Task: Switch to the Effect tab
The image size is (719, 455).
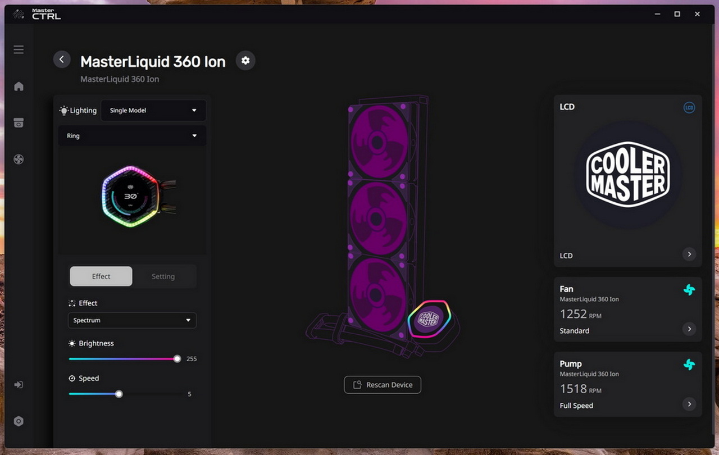Action: 101,276
